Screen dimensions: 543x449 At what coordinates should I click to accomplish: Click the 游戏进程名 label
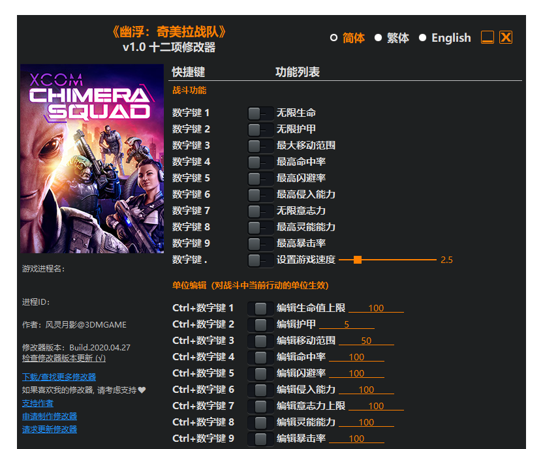click(x=44, y=269)
